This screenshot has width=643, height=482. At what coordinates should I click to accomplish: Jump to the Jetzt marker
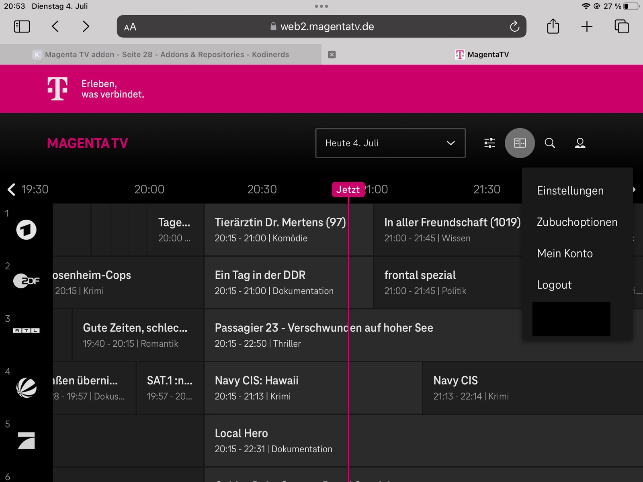click(348, 190)
